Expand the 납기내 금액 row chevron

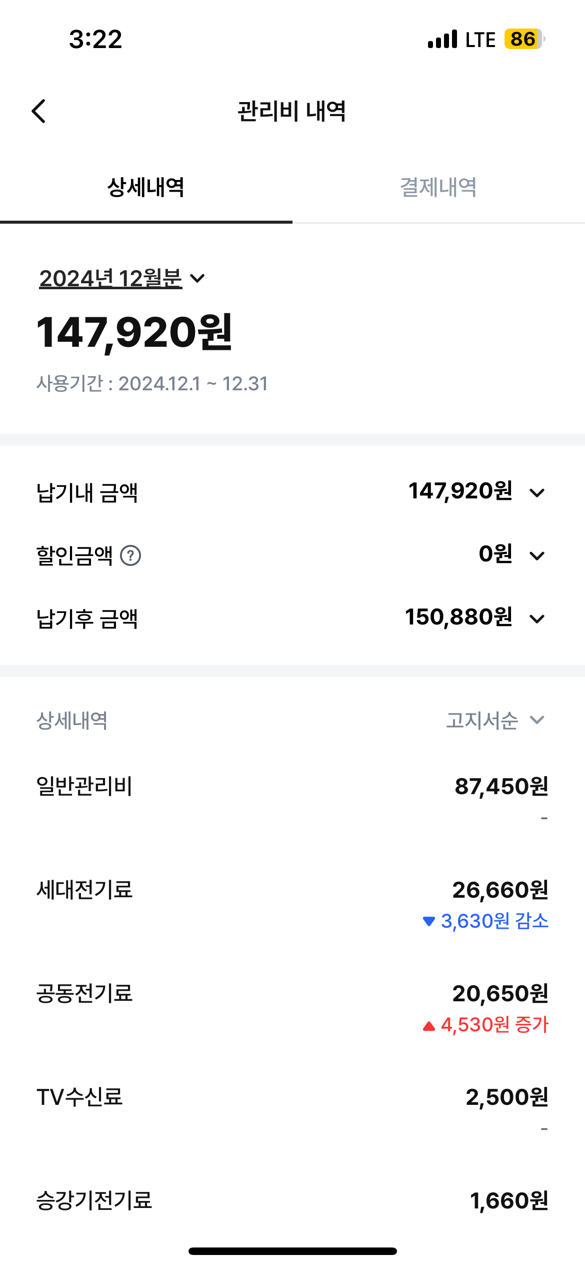tap(537, 493)
